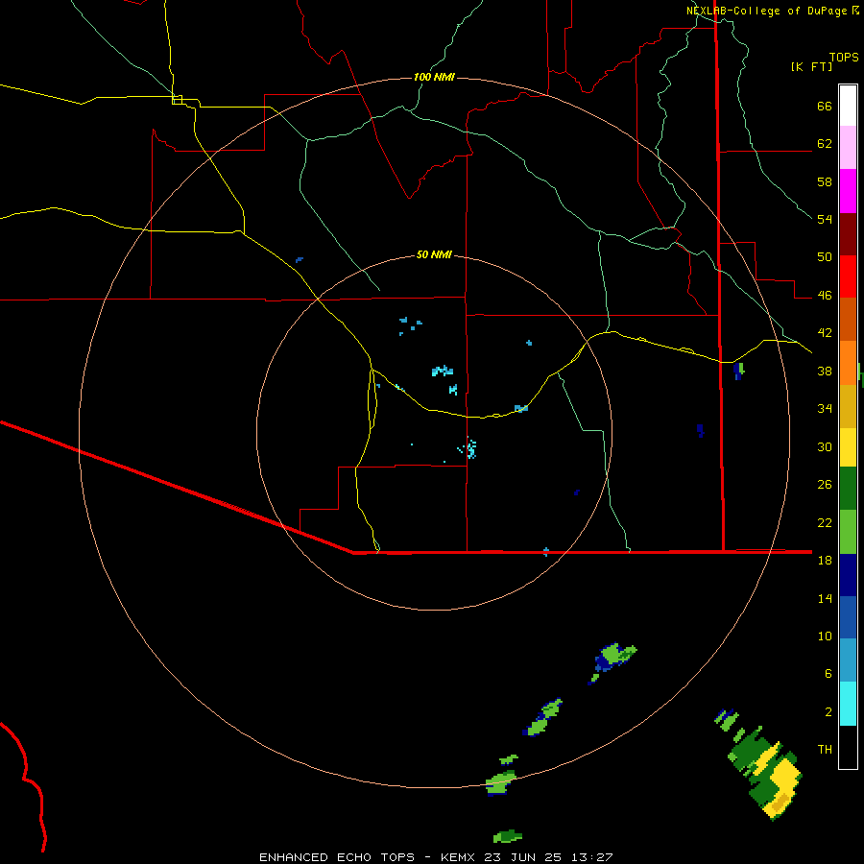Click the 6 value on the legend
864x864 pixels.
point(828,674)
